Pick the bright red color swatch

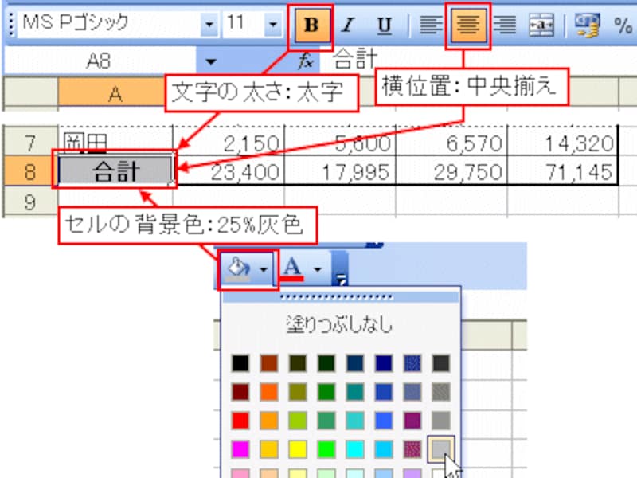pyautogui.click(x=240, y=421)
